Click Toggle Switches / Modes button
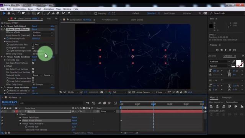245x138 pixels. (83, 133)
